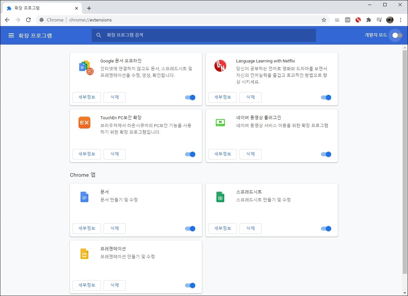Open 세부정보 for Language Learning with Netflix

[x=223, y=97]
